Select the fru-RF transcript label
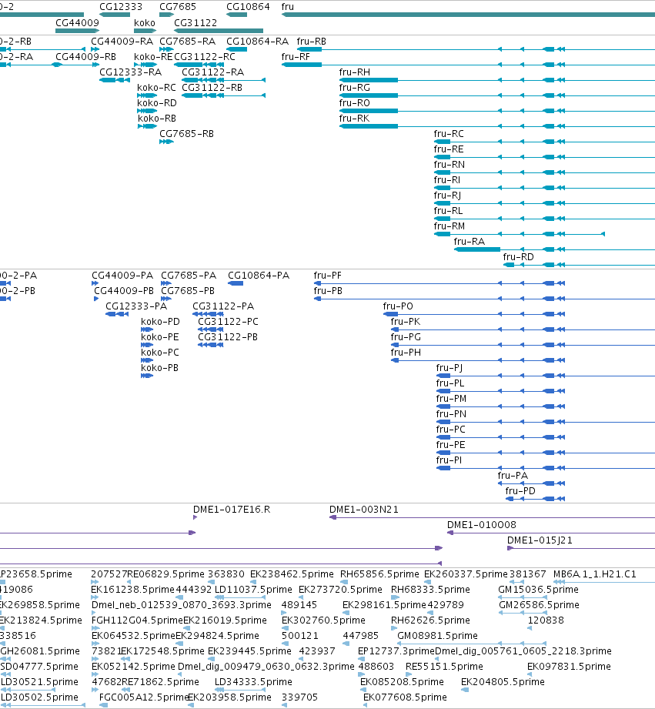The width and height of the screenshot is (655, 709). (296, 57)
